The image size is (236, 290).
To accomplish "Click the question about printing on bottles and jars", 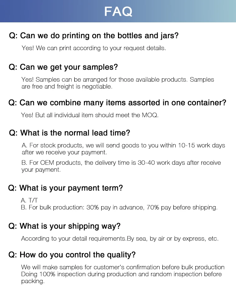I will tap(93, 36).
